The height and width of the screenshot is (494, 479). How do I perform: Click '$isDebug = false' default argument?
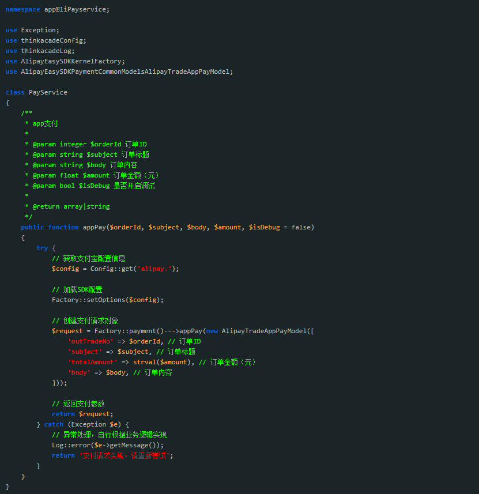(280, 228)
